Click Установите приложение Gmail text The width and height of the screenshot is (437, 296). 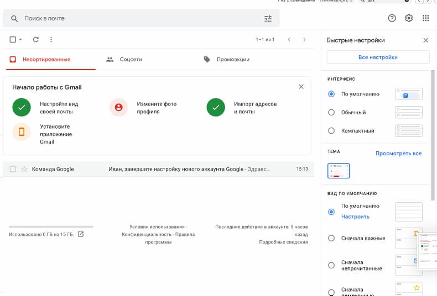(x=56, y=134)
